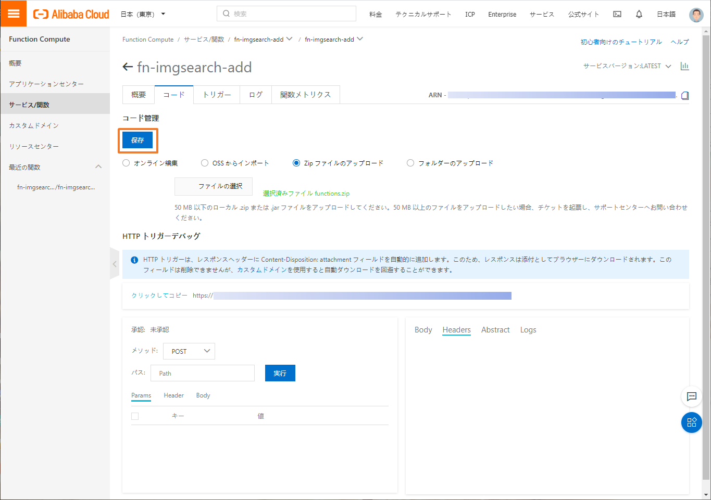Show the response Headers tab
Viewport: 711px width, 500px height.
456,330
